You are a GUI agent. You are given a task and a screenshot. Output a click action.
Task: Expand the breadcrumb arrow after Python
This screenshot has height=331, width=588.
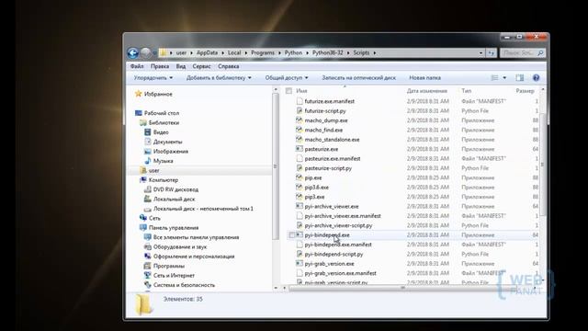point(307,53)
